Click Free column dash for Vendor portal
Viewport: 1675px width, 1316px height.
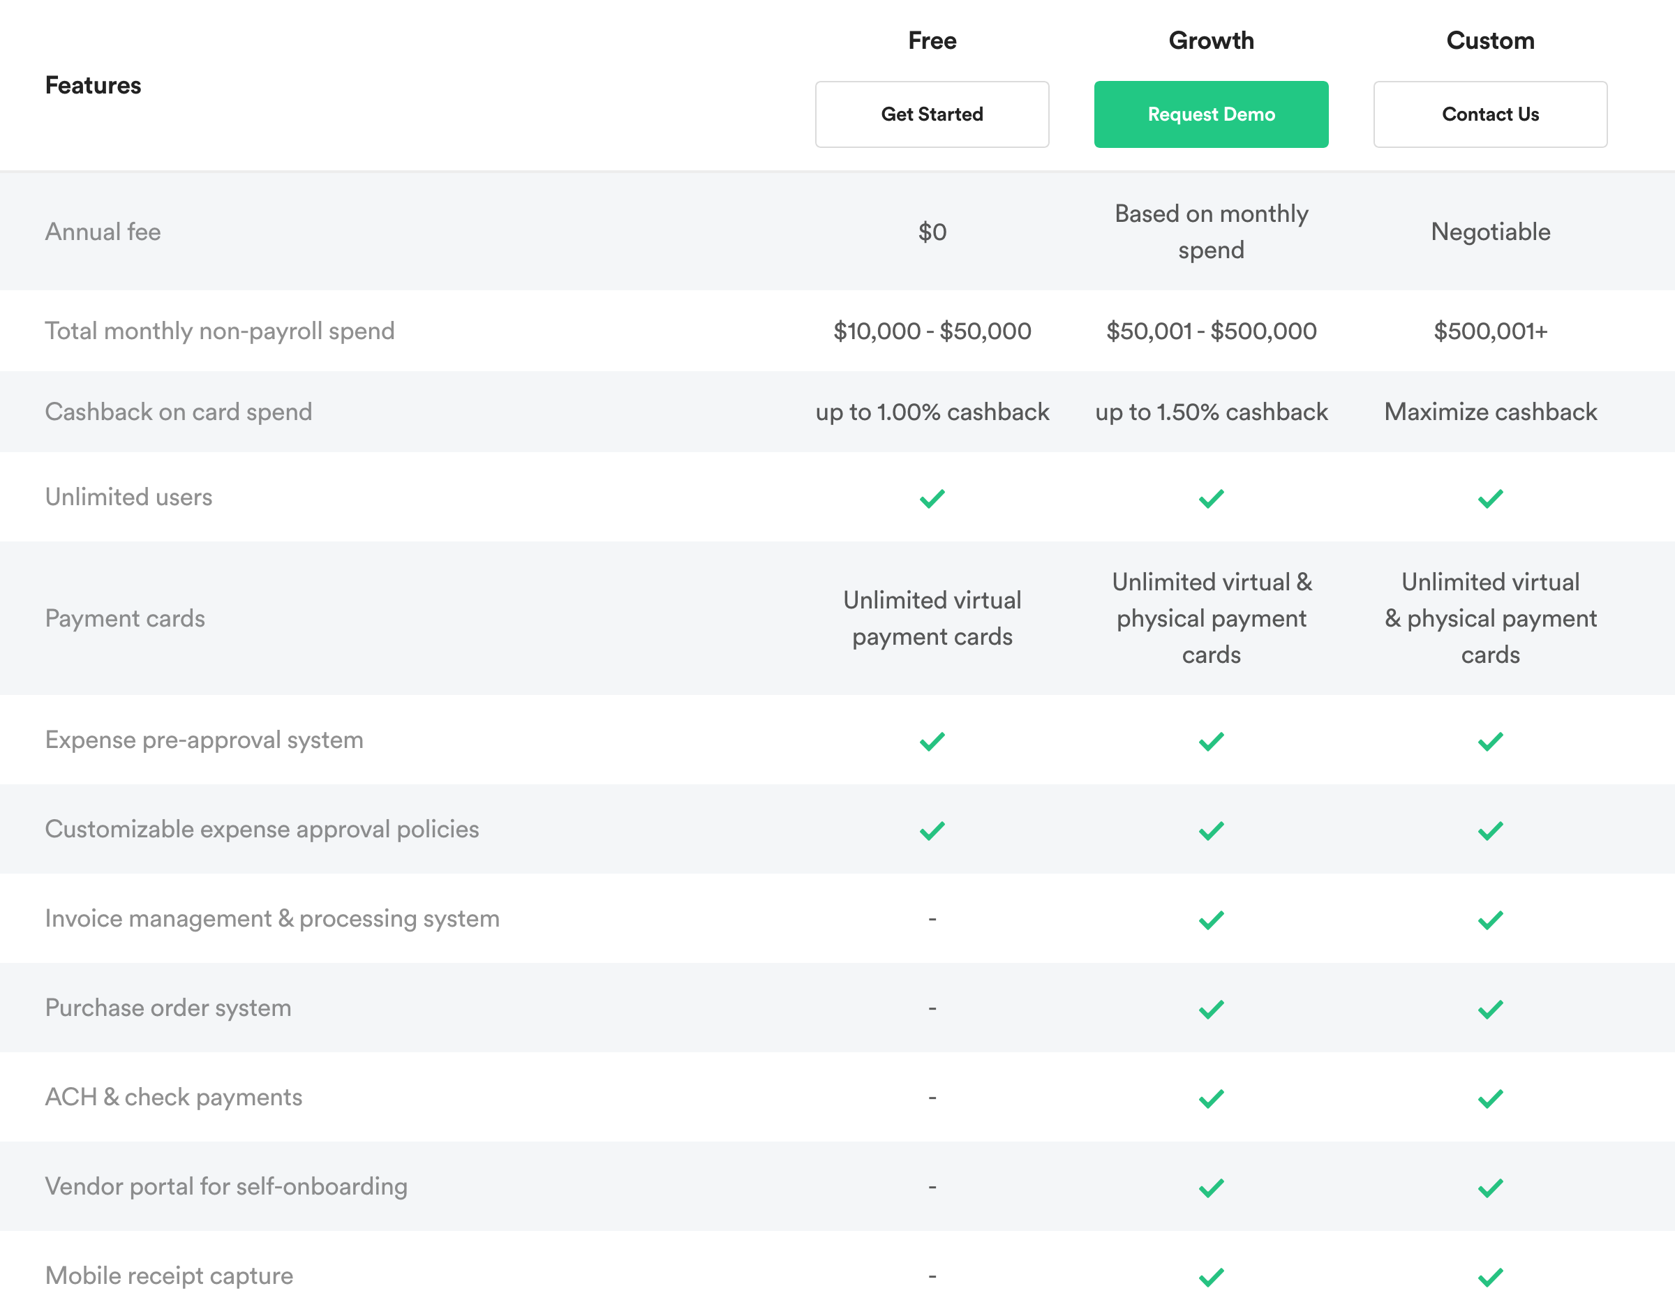coord(932,1188)
